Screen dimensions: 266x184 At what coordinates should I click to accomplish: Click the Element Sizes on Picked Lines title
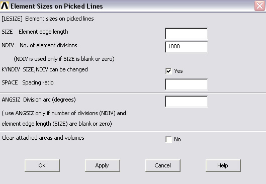[x=57, y=6]
